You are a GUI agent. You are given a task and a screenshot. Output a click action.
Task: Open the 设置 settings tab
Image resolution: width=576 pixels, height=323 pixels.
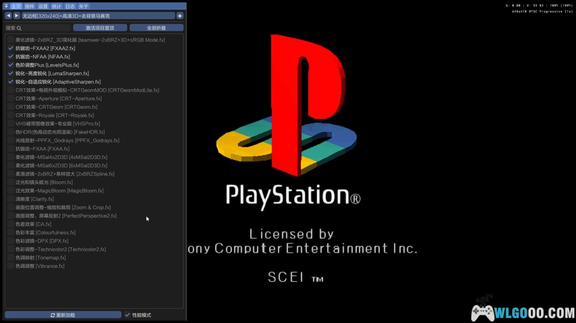[x=43, y=6]
